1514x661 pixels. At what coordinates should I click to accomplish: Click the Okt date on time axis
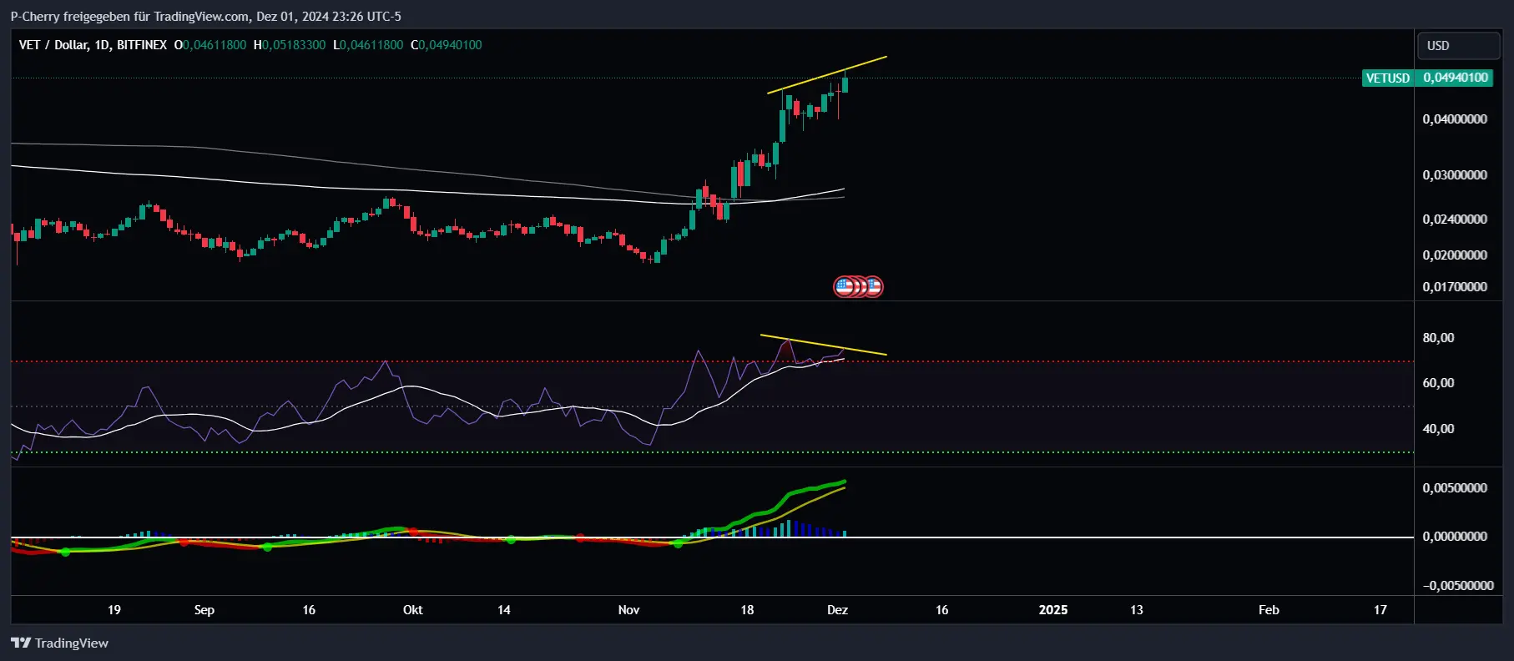tap(412, 610)
